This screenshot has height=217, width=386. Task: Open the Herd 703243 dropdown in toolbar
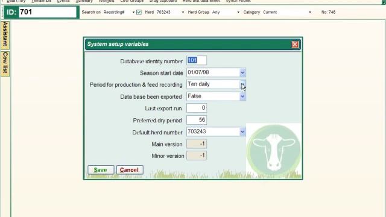pyautogui.click(x=183, y=12)
